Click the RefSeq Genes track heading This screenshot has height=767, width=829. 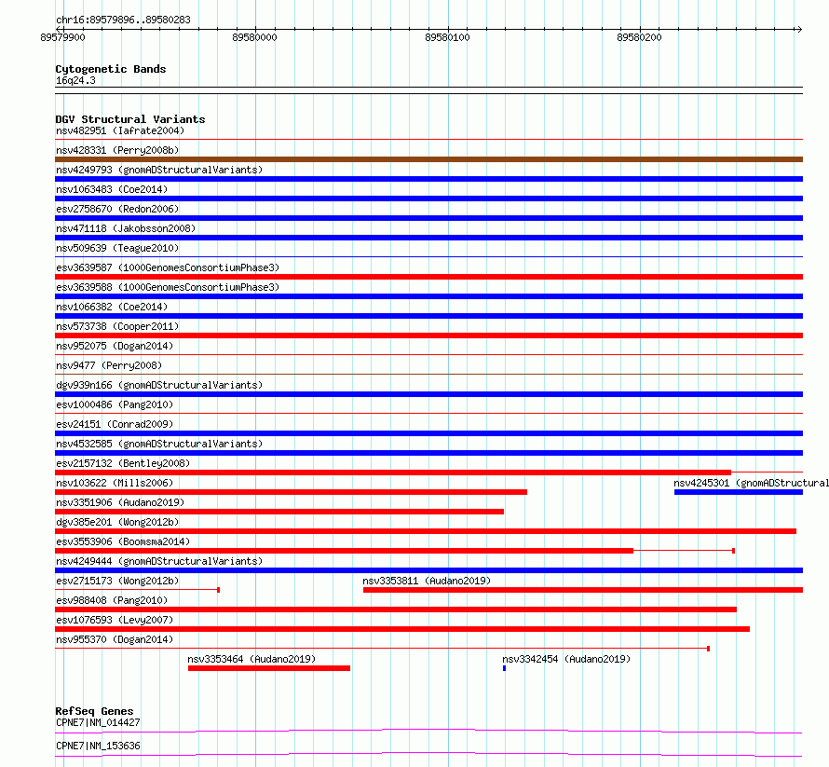coord(94,711)
